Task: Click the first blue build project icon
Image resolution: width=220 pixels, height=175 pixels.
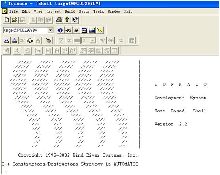Action: coord(7,41)
